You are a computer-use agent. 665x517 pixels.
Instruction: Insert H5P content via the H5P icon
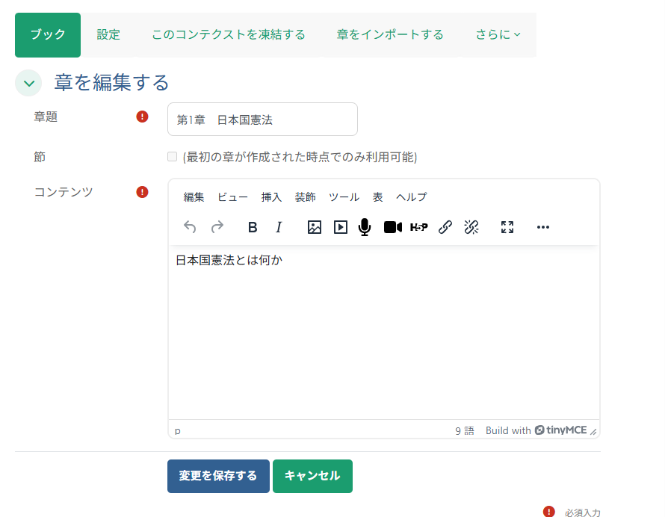click(x=419, y=227)
